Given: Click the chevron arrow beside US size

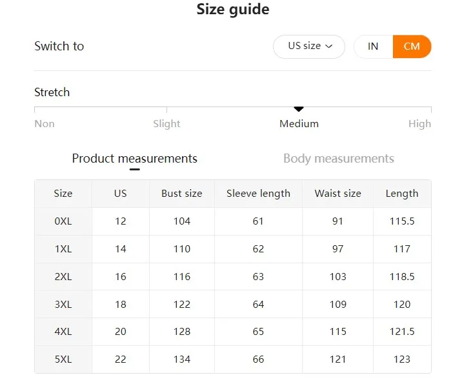Looking at the screenshot, I should (x=329, y=46).
